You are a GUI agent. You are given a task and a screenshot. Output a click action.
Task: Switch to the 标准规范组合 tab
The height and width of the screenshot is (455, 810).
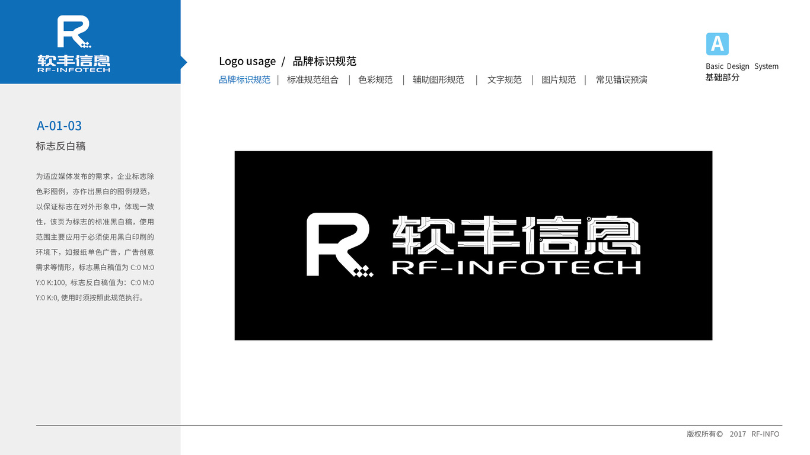[312, 79]
